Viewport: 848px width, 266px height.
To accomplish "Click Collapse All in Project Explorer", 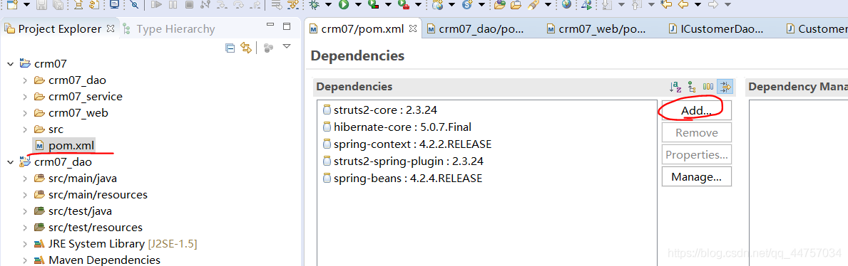I will pyautogui.click(x=230, y=48).
